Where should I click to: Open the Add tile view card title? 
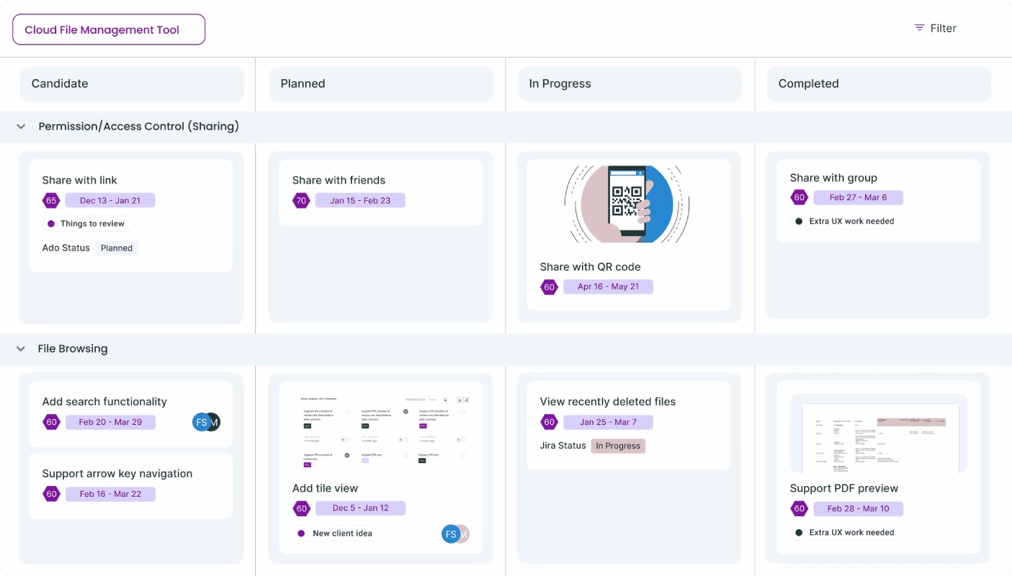click(x=325, y=488)
